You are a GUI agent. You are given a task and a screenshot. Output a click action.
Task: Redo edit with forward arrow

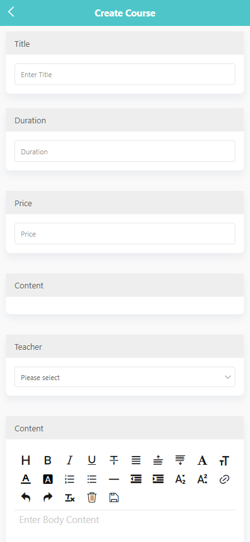point(47,498)
